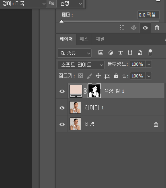Open the language dropdown showing 영어: 미국
Screen dimensions: 166x188
tap(23, 4)
